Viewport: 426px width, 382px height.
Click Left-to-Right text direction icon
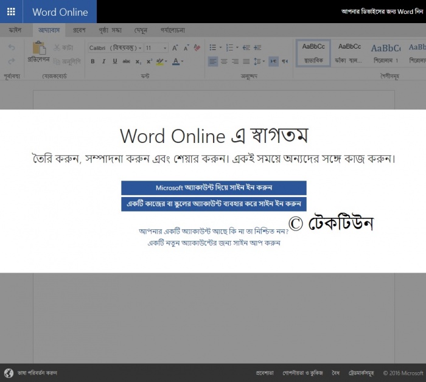click(274, 61)
